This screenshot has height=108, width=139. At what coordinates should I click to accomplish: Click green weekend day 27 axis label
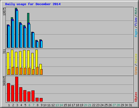point(114,105)
